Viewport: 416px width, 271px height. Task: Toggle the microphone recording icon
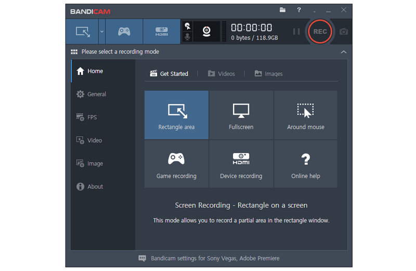(x=187, y=36)
